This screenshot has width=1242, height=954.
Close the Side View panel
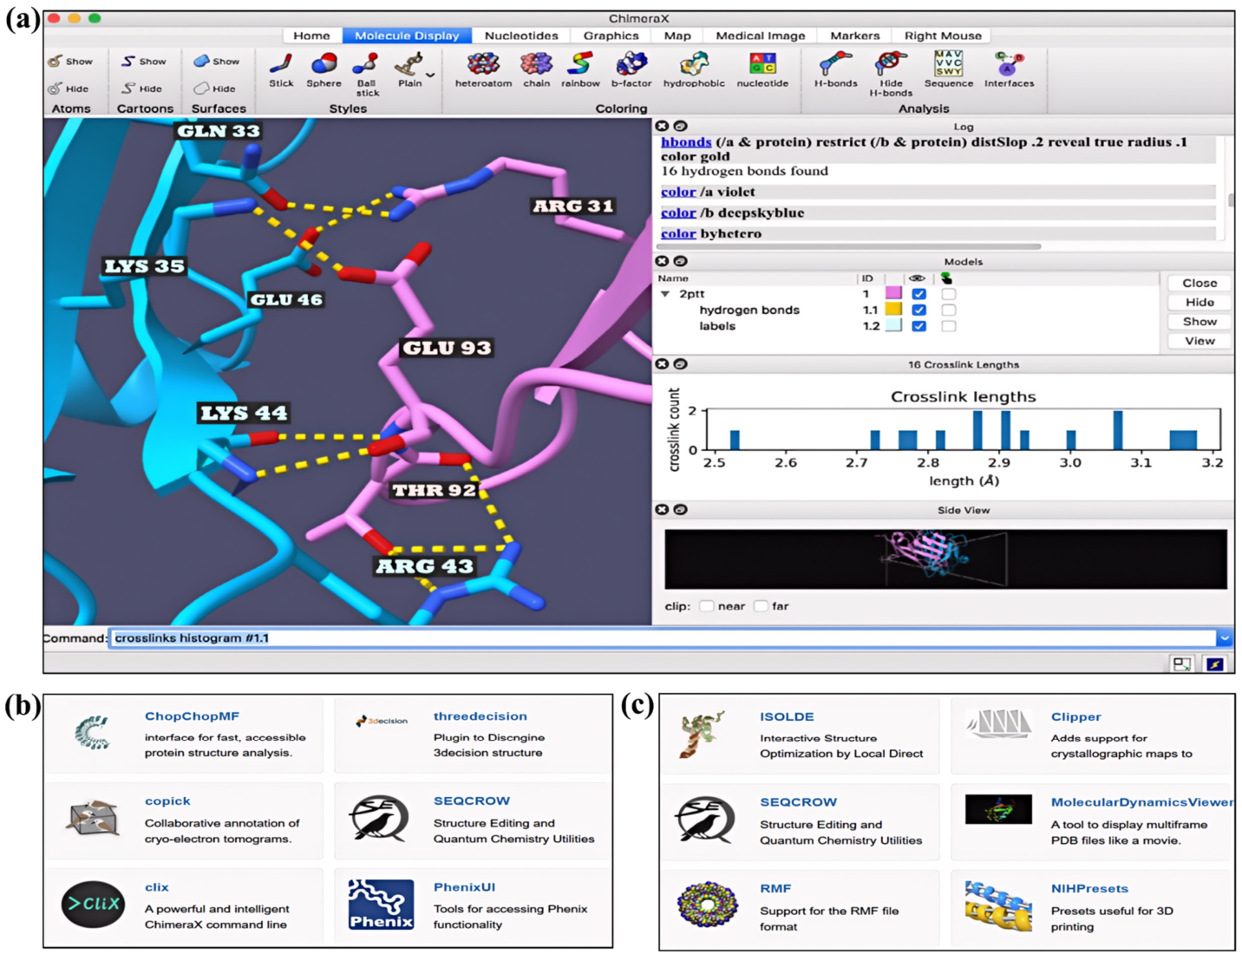click(662, 510)
